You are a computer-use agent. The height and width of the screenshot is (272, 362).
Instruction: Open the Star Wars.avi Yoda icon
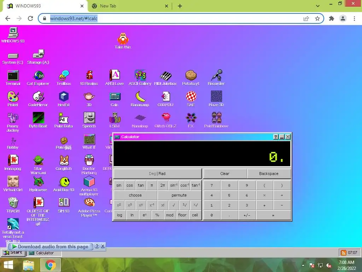tap(38, 165)
